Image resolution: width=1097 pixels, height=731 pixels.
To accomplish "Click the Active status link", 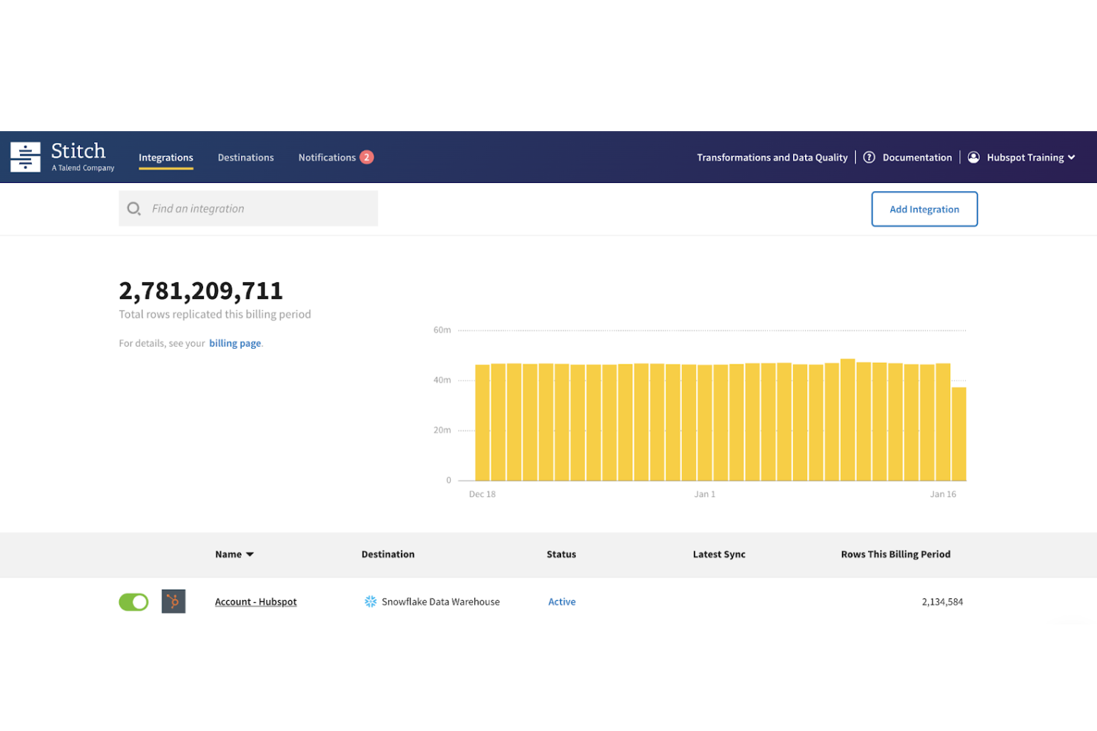I will (x=561, y=601).
